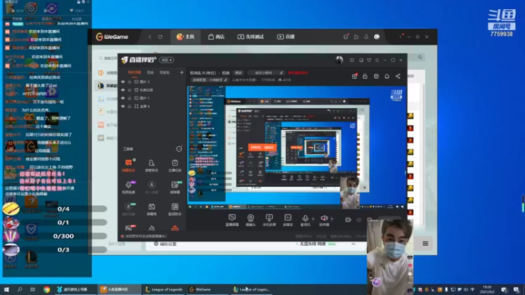The width and height of the screenshot is (525, 295).
Task: Switch to WeGame 先锋测试 tab
Action: click(x=251, y=37)
